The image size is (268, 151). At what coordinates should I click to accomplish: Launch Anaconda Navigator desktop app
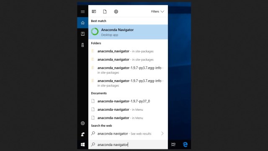tap(128, 32)
